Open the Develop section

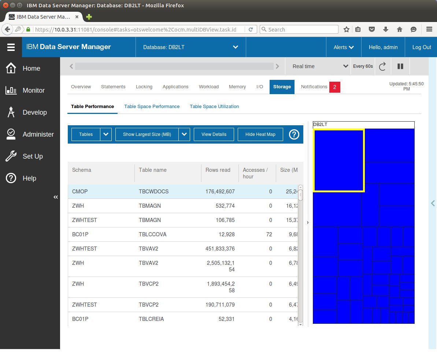(x=30, y=112)
